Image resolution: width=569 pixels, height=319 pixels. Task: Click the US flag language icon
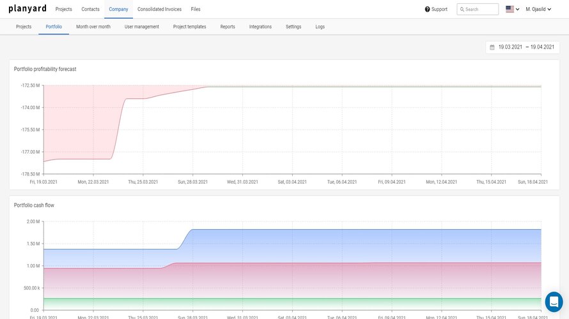[510, 10]
